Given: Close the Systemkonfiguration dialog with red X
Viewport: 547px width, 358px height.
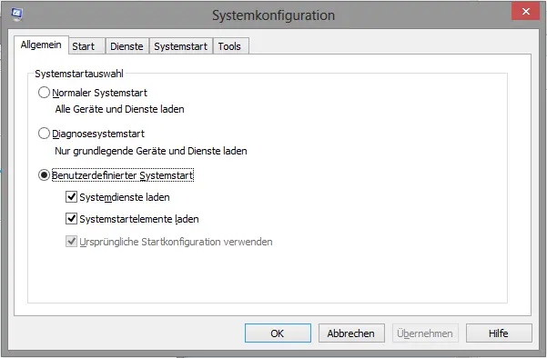Looking at the screenshot, I should [x=526, y=11].
